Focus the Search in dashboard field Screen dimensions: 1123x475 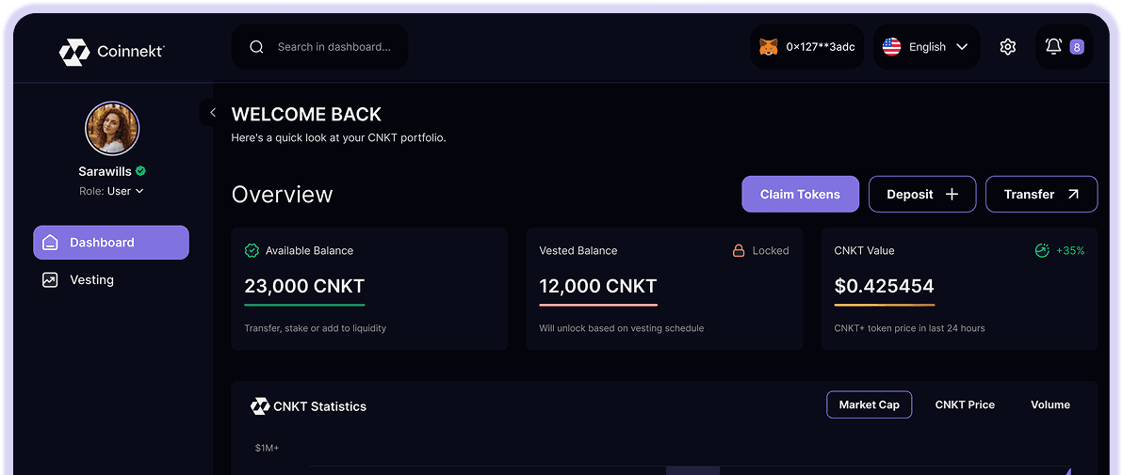click(334, 47)
